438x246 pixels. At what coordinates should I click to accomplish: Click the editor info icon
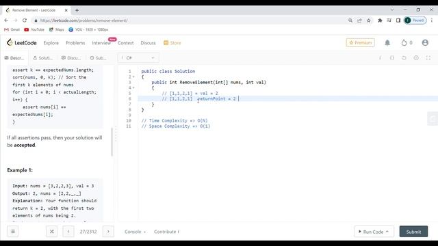coord(380,57)
